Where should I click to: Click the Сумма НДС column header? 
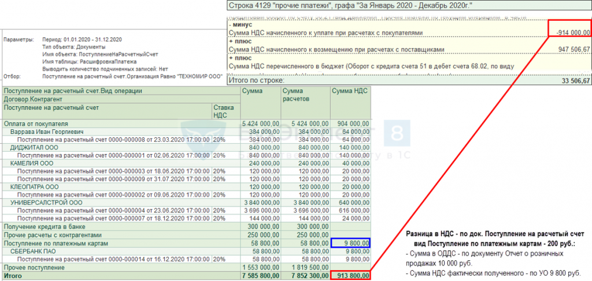point(350,91)
